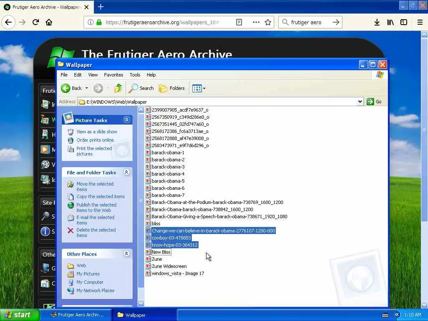Image resolution: width=428 pixels, height=321 pixels.
Task: Click View as a slide show
Action: pyautogui.click(x=97, y=132)
